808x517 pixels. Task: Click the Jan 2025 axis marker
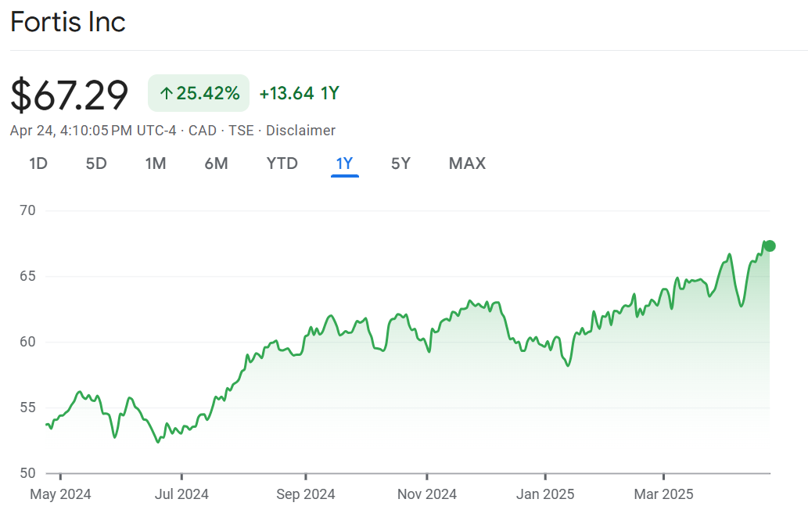545,494
